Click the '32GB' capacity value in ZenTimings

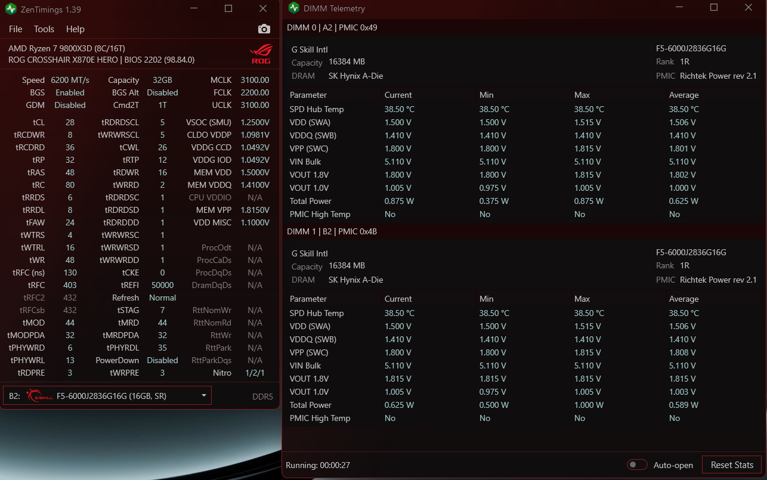[x=162, y=80]
